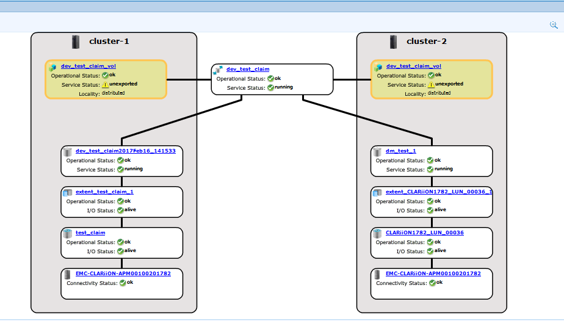The width and height of the screenshot is (564, 321).
Task: Click the green running status icon of dev_test_claim
Action: 270,87
